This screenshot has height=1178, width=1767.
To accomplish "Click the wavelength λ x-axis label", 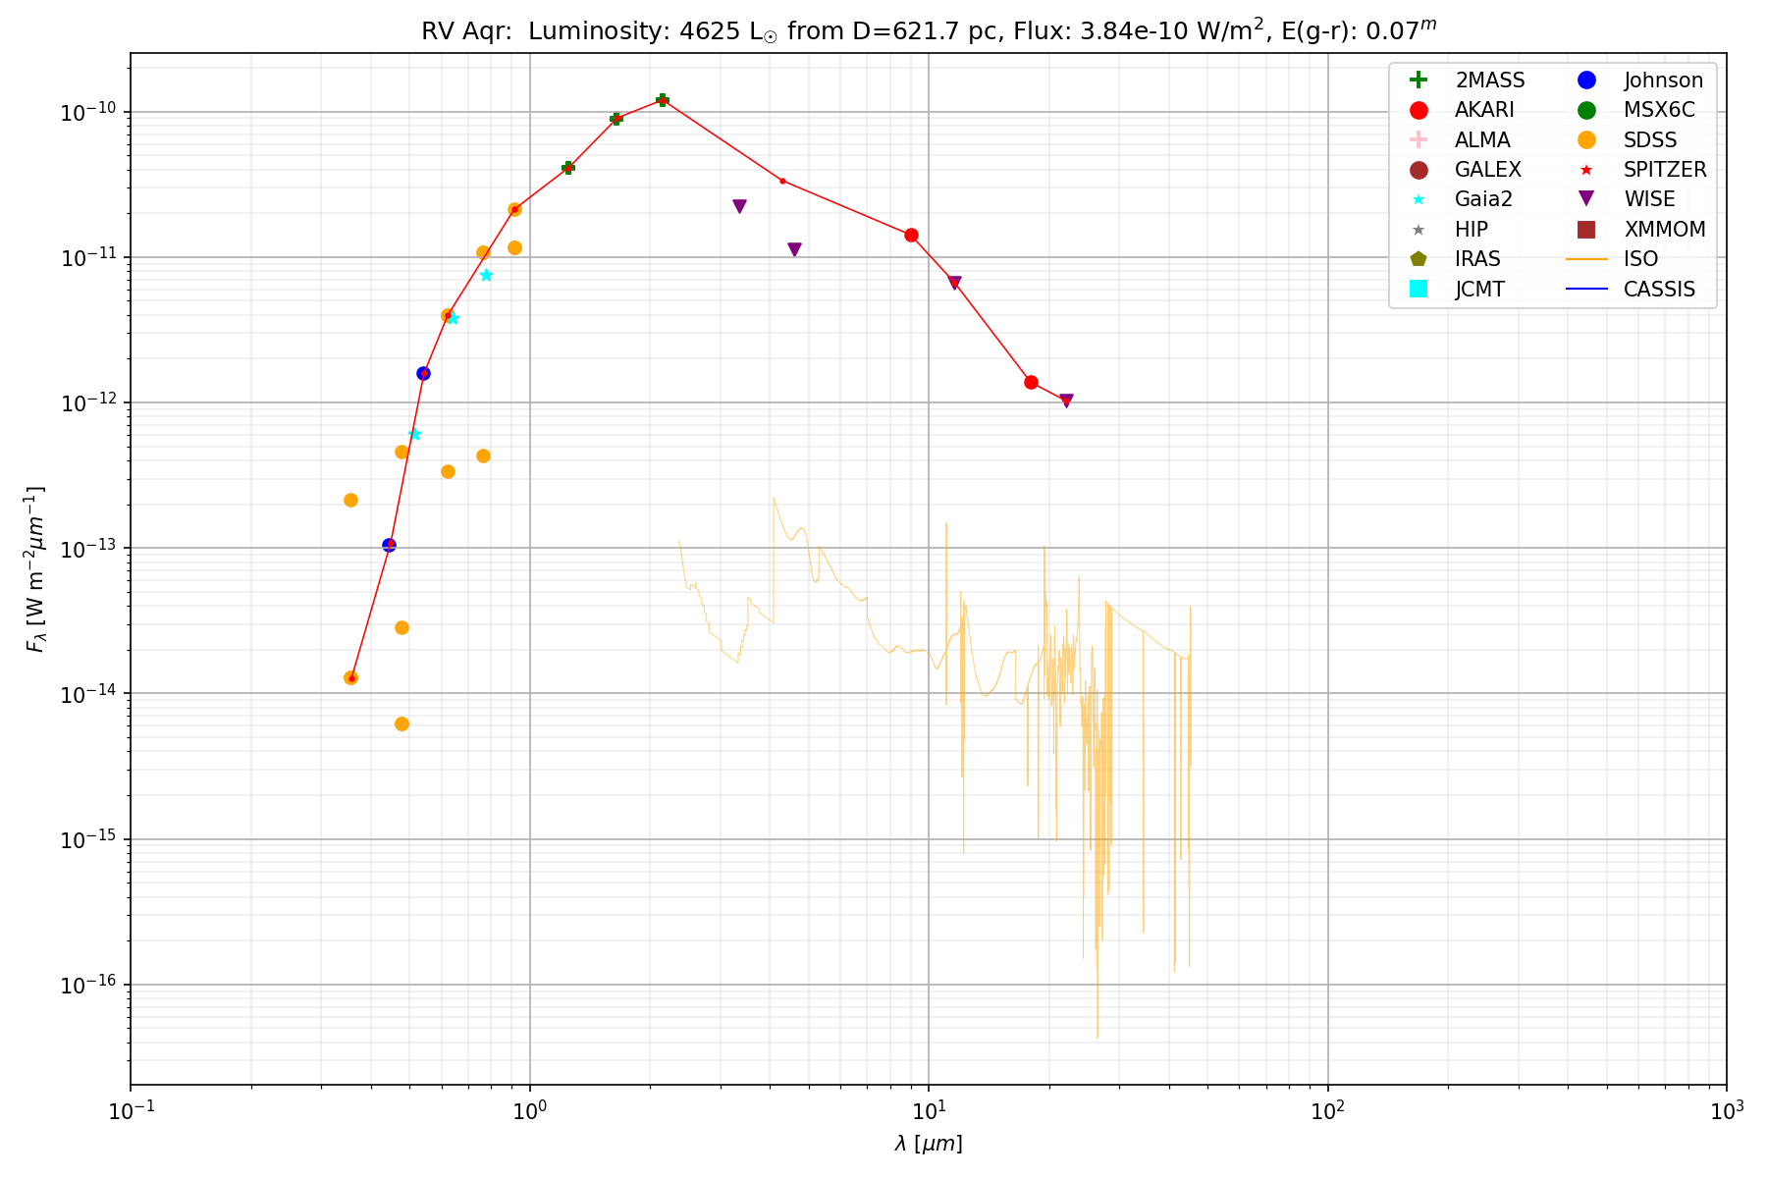I will [928, 1144].
